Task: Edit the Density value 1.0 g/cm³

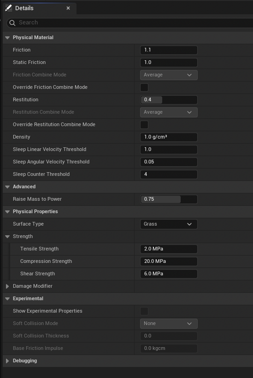Action: point(169,137)
